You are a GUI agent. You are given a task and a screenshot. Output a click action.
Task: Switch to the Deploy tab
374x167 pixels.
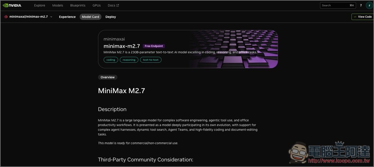click(111, 17)
